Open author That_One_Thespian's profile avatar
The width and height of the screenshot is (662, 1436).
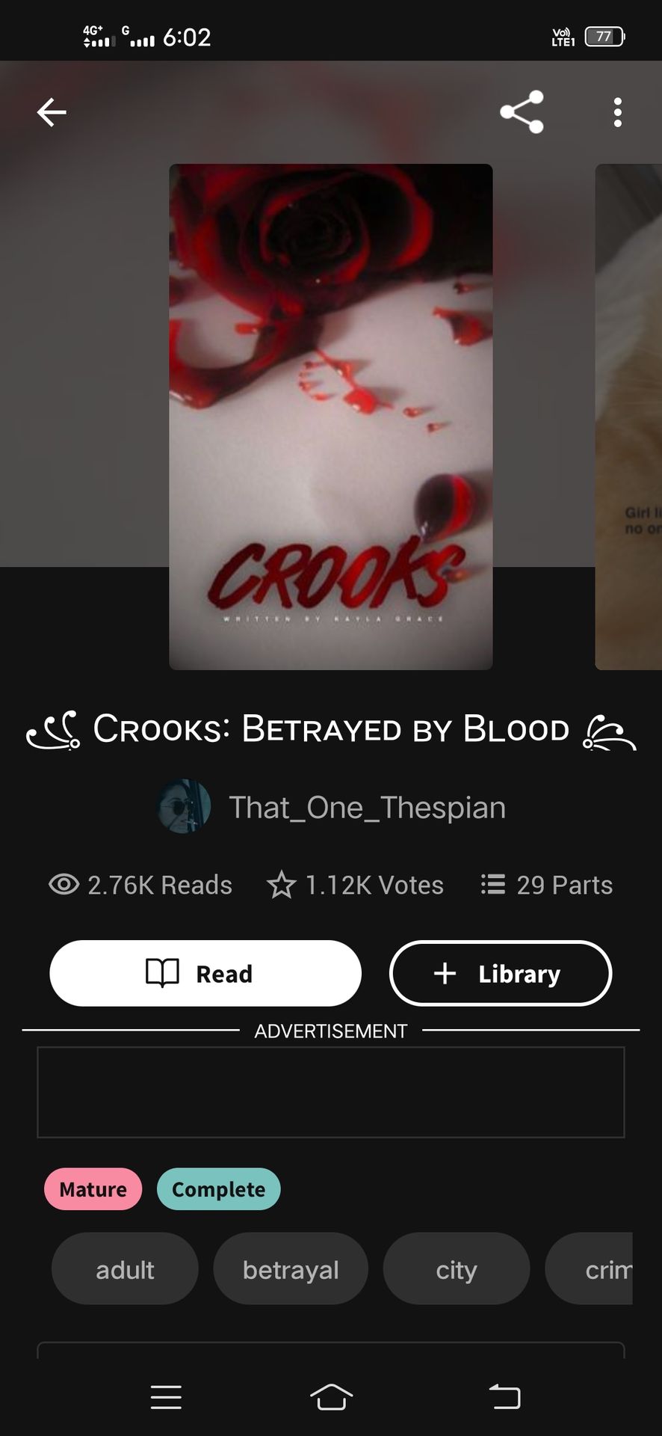(x=184, y=807)
